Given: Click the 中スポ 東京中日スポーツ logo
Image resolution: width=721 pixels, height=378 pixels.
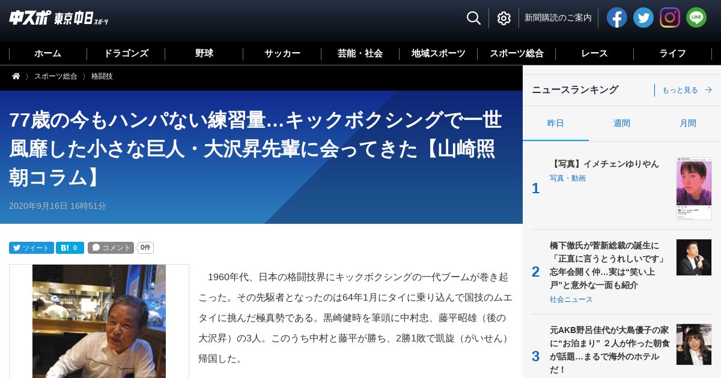Looking at the screenshot, I should pos(59,17).
